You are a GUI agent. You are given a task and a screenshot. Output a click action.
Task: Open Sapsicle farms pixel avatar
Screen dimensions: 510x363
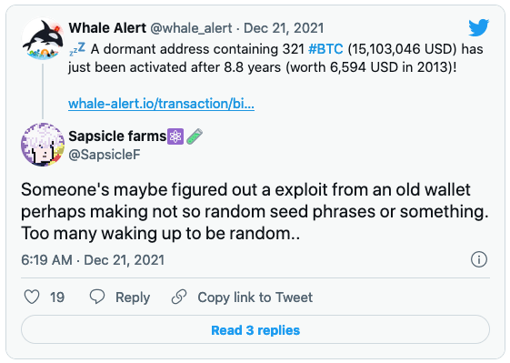coord(43,145)
